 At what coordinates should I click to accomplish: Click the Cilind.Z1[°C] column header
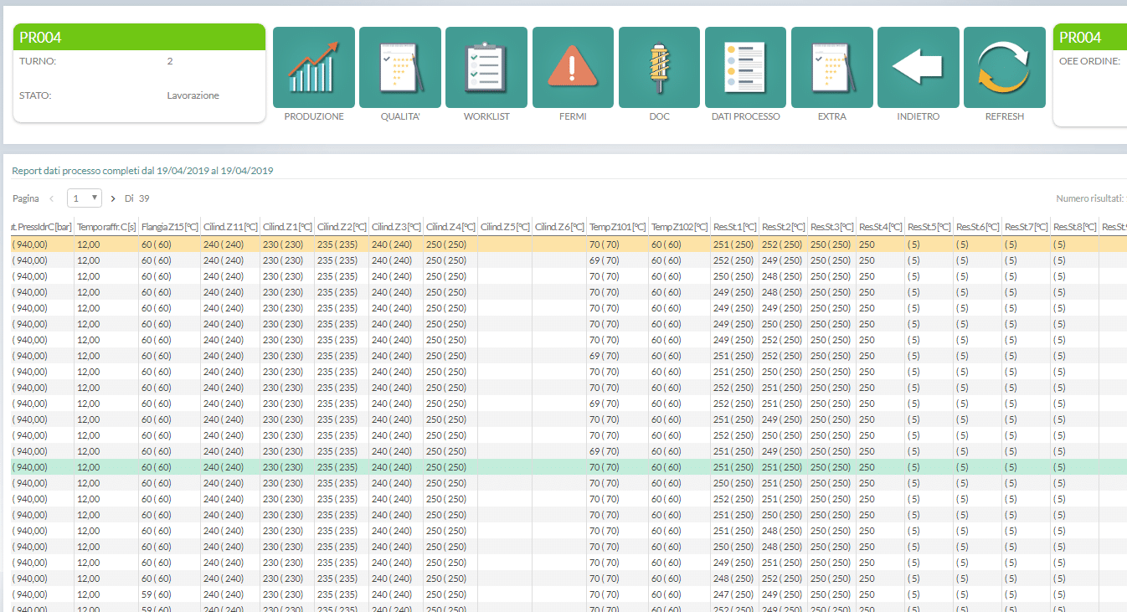(287, 227)
